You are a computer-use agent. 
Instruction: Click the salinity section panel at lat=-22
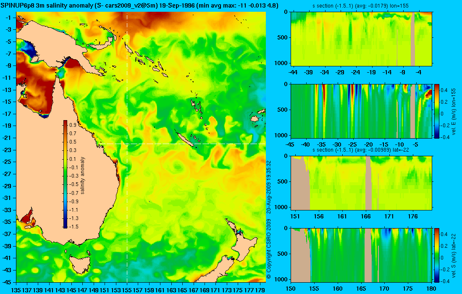click(x=361, y=183)
